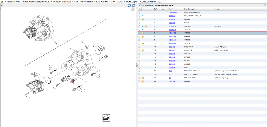
Task: Open PATRIOT breadcrumb
Action: (68, 2)
